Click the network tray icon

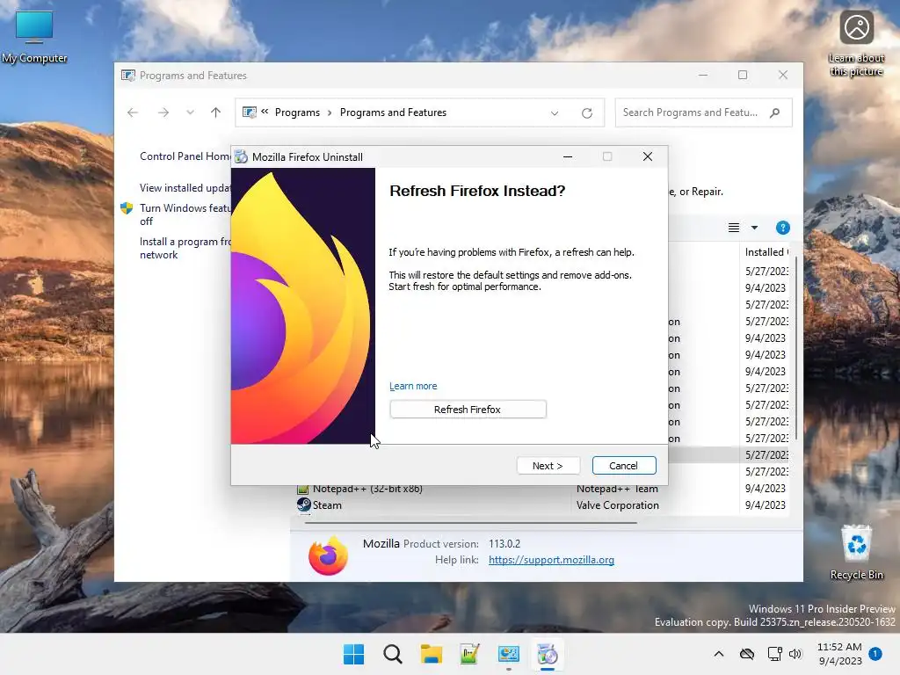coord(775,654)
